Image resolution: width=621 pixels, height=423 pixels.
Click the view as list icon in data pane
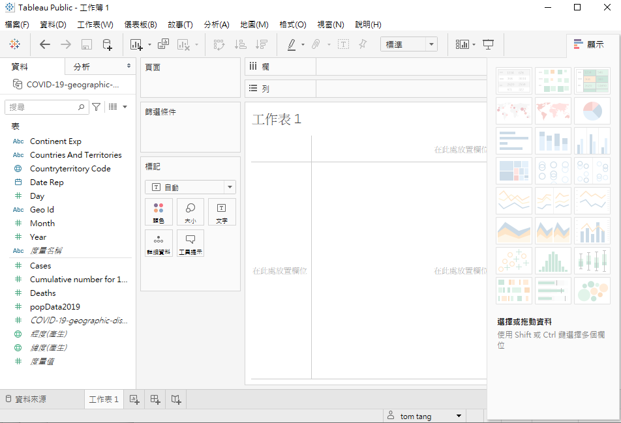point(113,106)
